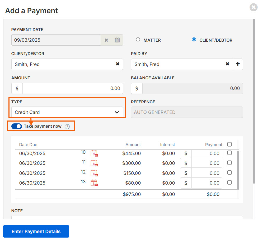The height and width of the screenshot is (241, 258).
Task: Remove Smith, Fred from Paid By
Action: point(227,64)
